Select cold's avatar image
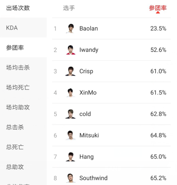The height and width of the screenshot is (185, 177). (71, 114)
